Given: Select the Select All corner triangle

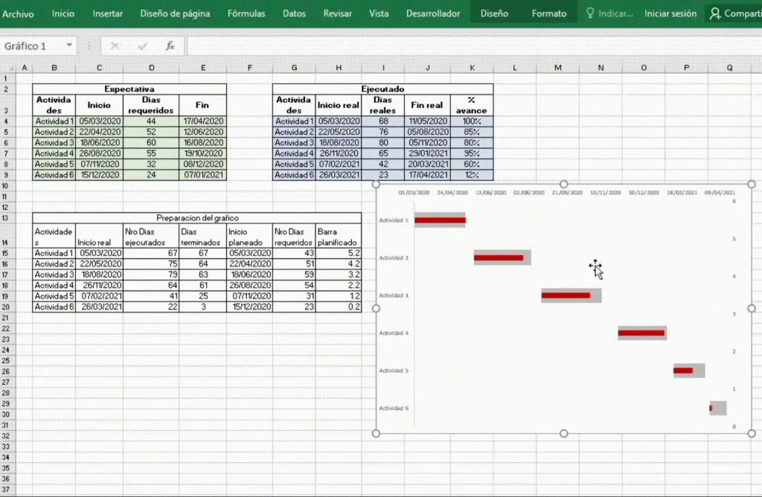Looking at the screenshot, I should (x=7, y=68).
